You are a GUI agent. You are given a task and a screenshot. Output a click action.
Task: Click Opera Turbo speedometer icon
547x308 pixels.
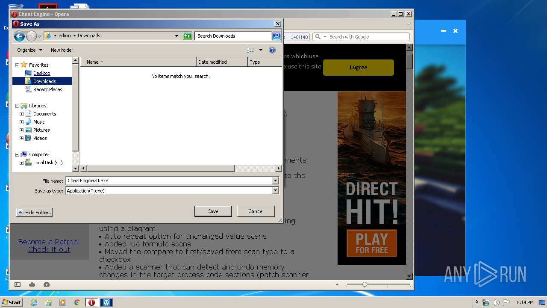pyautogui.click(x=47, y=284)
